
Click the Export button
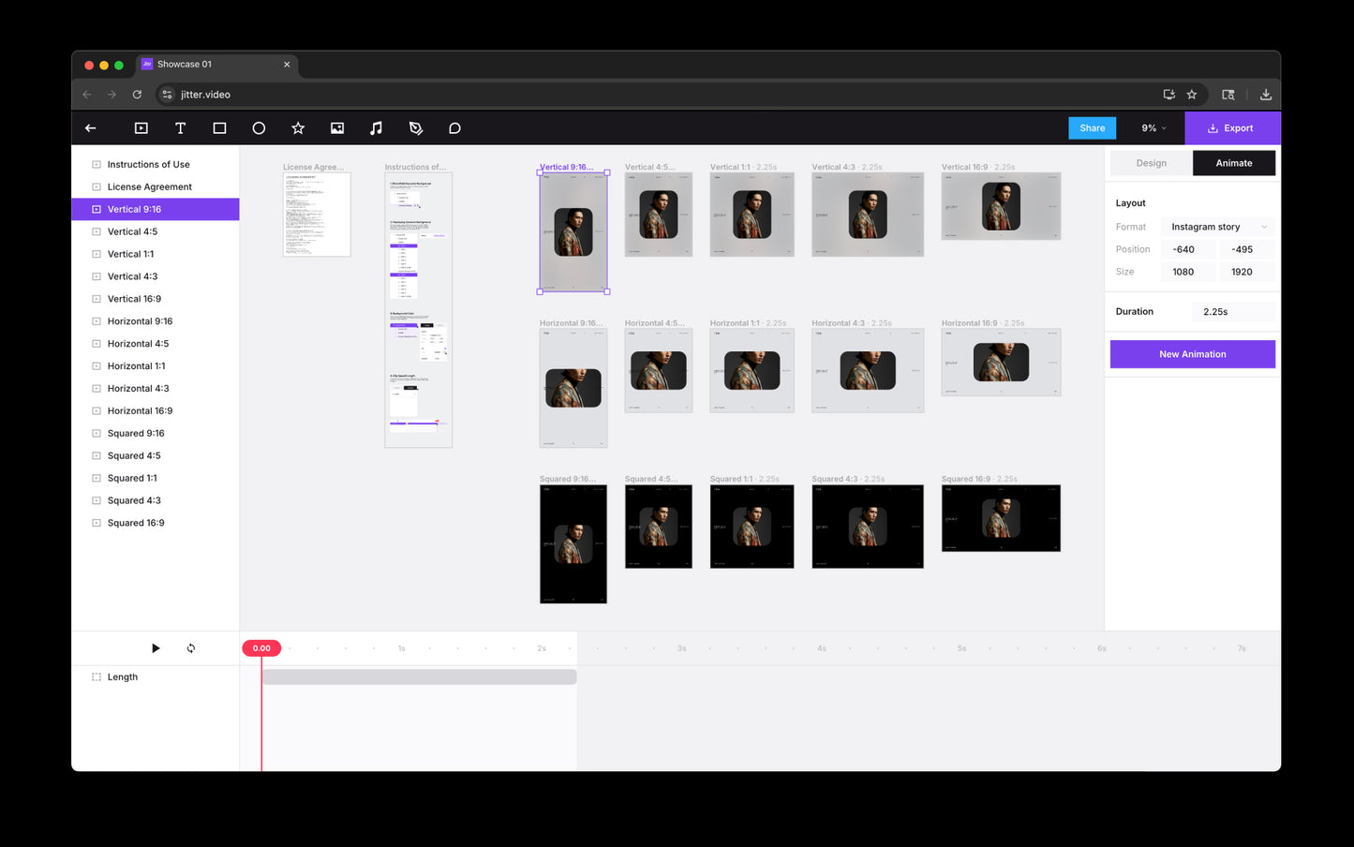click(x=1231, y=128)
